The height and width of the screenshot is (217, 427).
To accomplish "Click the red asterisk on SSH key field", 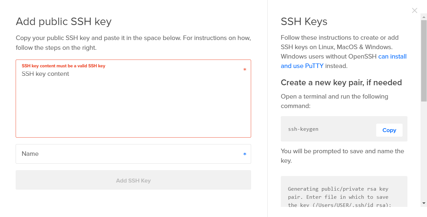I will point(245,69).
